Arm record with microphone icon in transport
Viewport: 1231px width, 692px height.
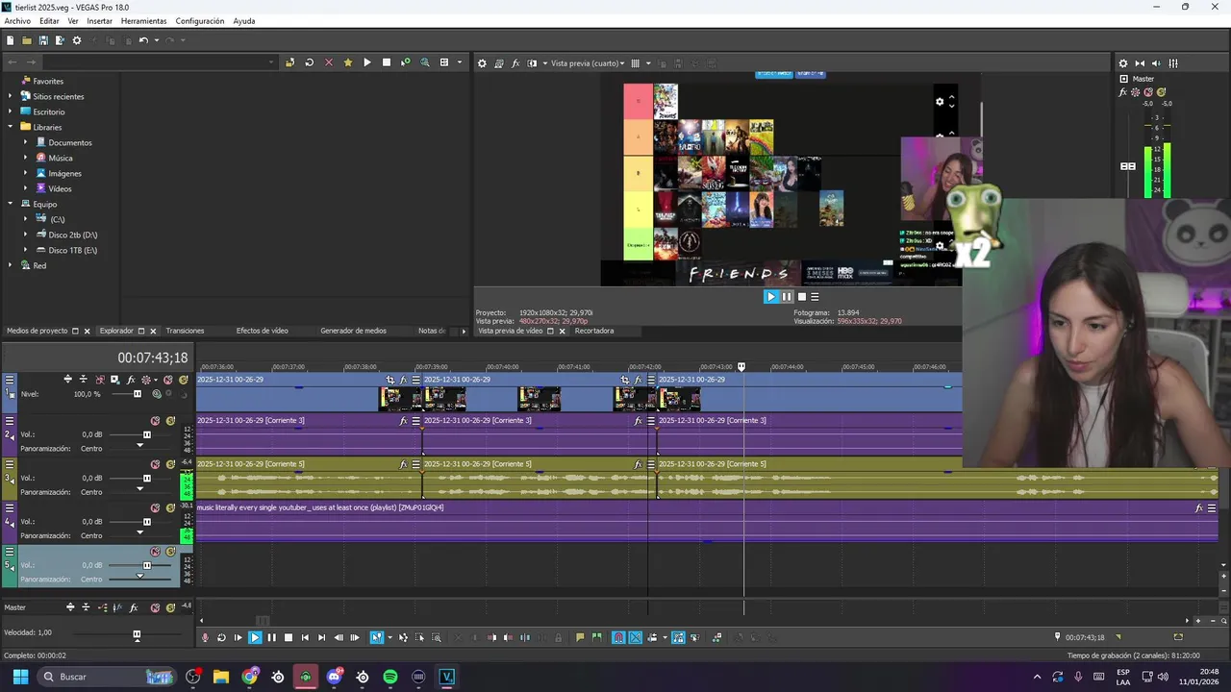205,637
